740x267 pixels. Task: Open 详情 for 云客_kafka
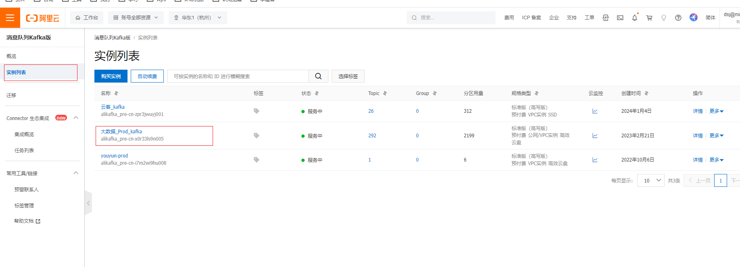pyautogui.click(x=698, y=111)
